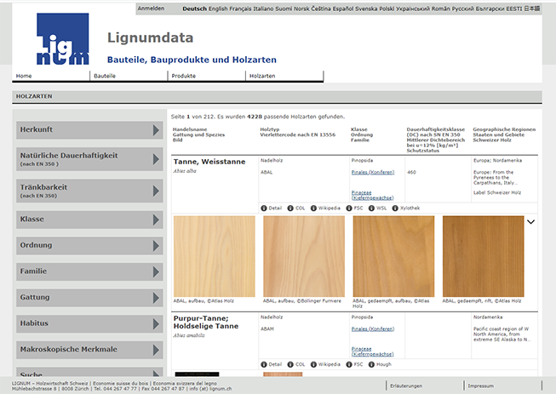Switch language to Japanese
The width and height of the screenshot is (556, 394).
[x=532, y=9]
